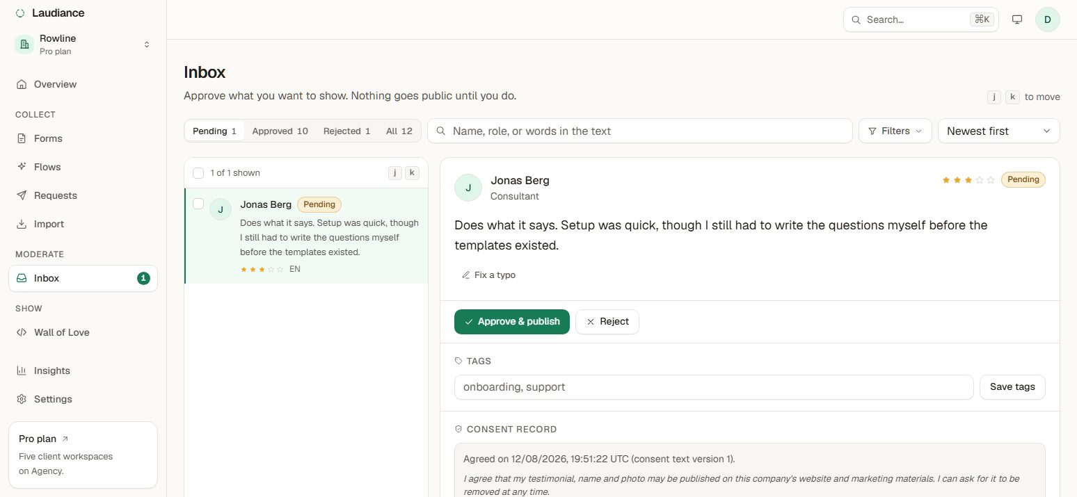Click the Requests paper-plane icon
Image resolution: width=1077 pixels, height=497 pixels.
(x=22, y=195)
